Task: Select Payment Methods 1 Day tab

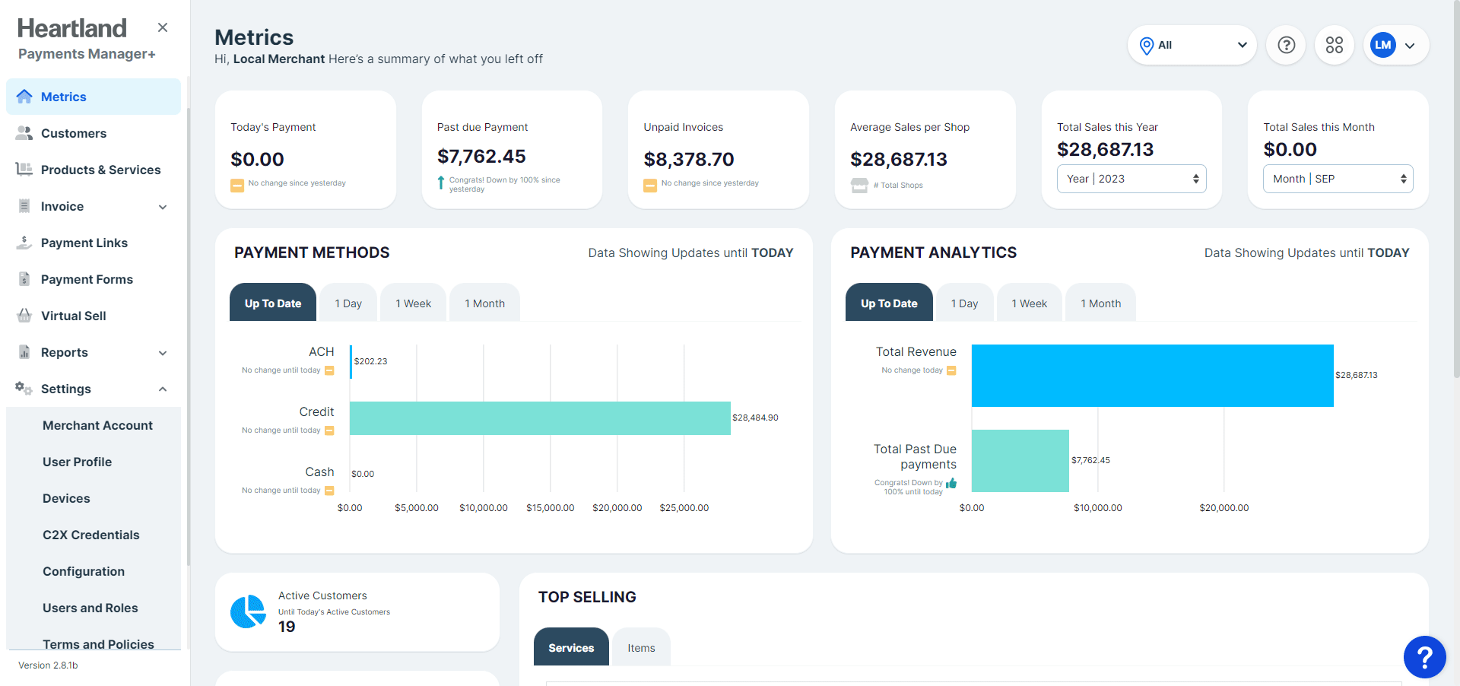Action: (x=348, y=303)
